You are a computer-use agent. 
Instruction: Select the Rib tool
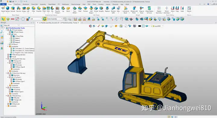[x=52, y=9]
